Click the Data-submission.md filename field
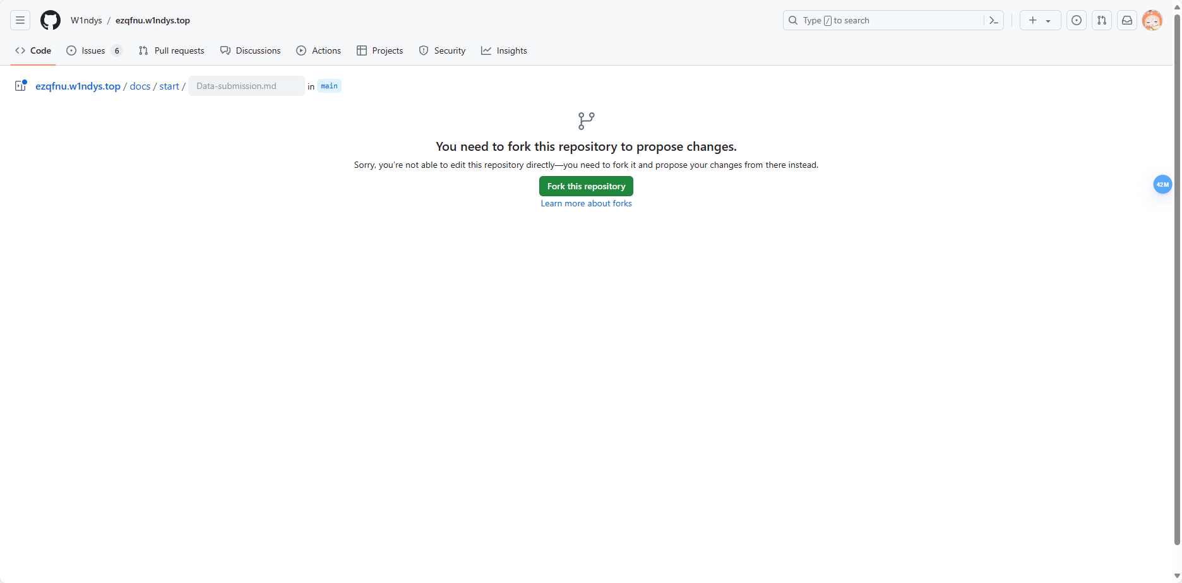1182x583 pixels. click(246, 86)
